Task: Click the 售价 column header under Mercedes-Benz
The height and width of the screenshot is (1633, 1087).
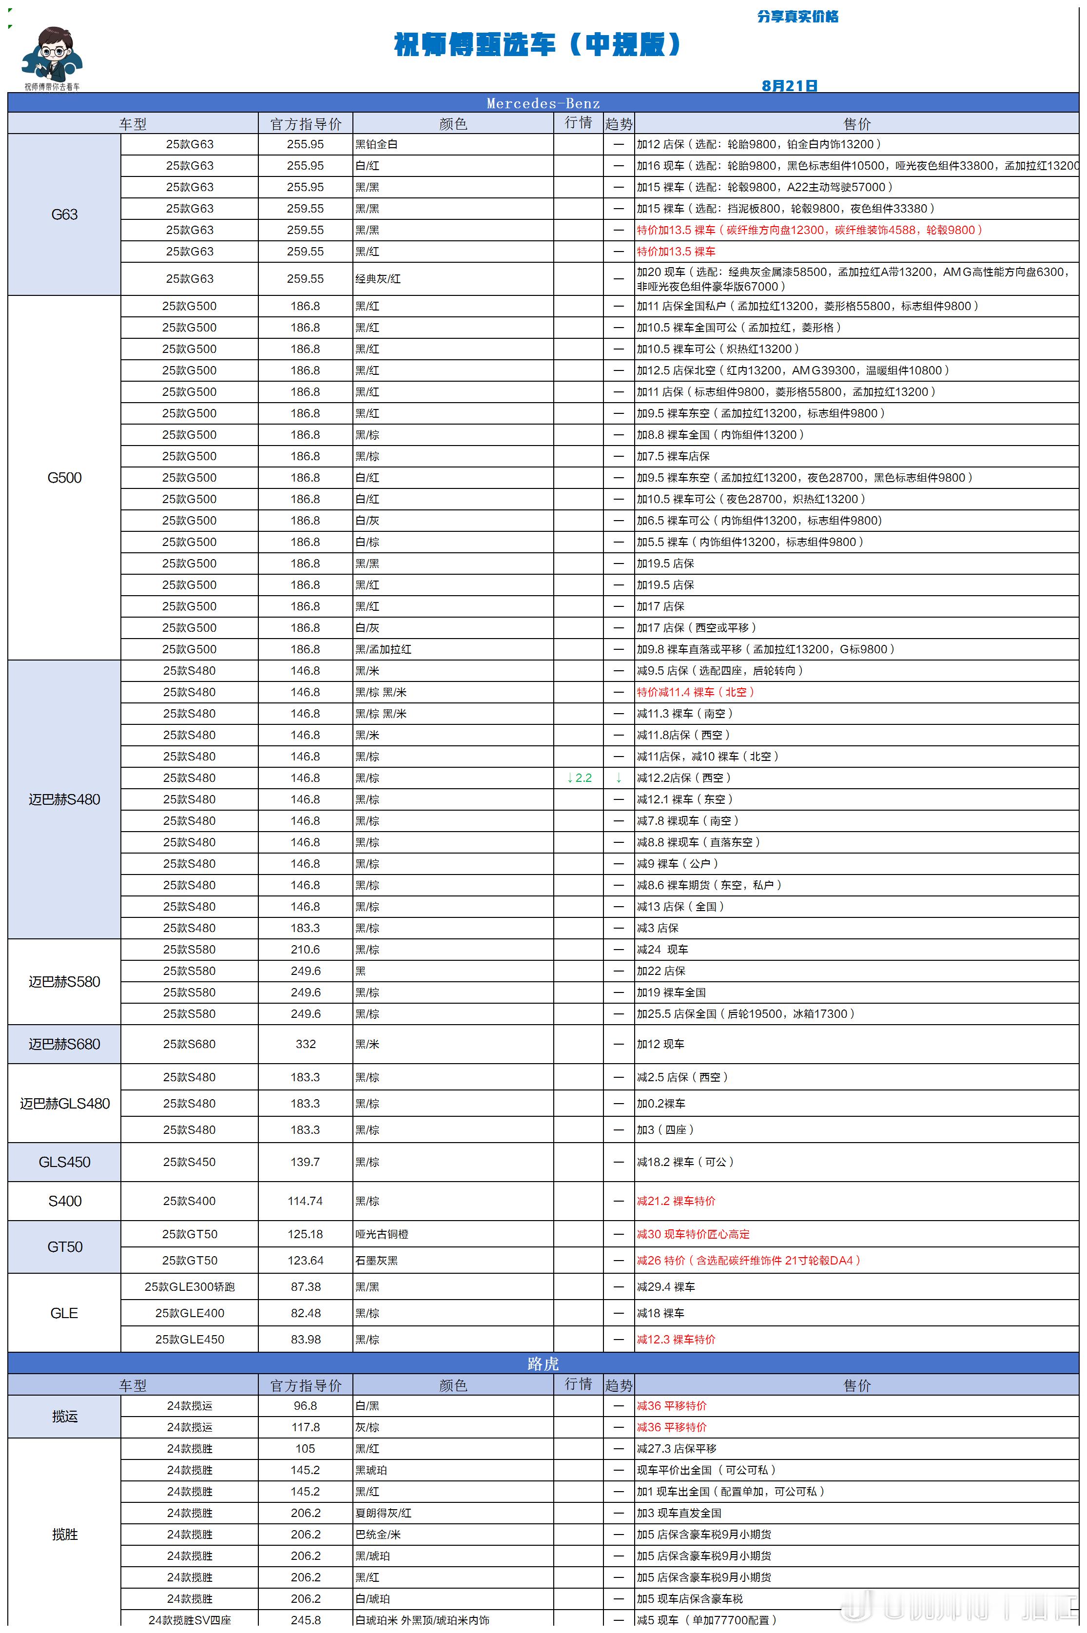Action: (857, 123)
